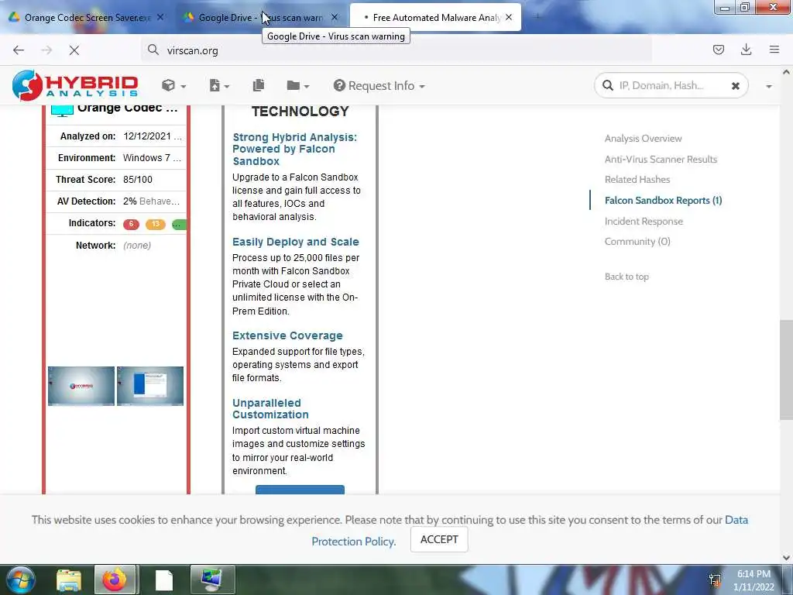Open first sandbox screenshot thumbnail
The height and width of the screenshot is (595, 793).
click(x=81, y=386)
